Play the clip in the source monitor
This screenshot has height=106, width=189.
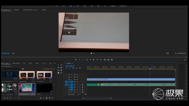point(94,59)
